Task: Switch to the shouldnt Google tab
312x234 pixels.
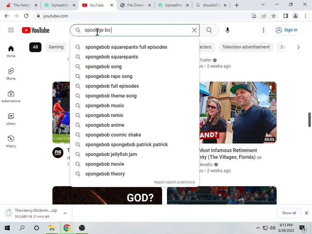Action: (x=211, y=5)
